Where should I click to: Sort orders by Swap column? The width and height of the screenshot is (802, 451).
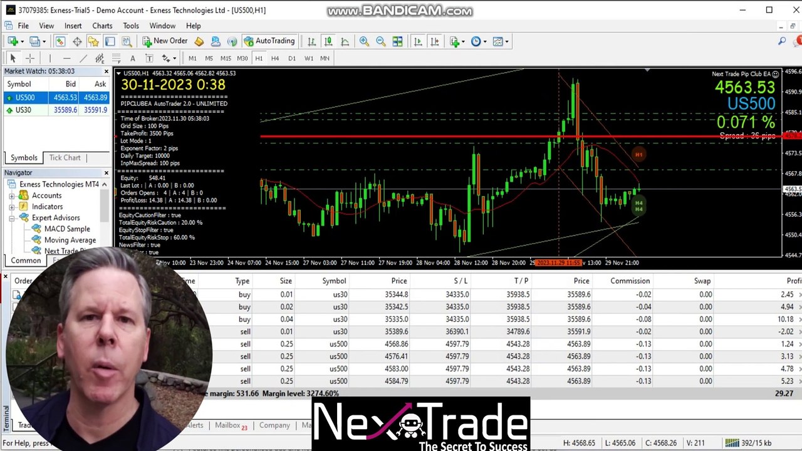[702, 281]
